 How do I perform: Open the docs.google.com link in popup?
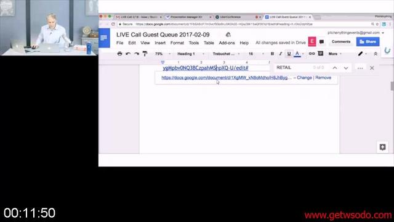tap(226, 78)
